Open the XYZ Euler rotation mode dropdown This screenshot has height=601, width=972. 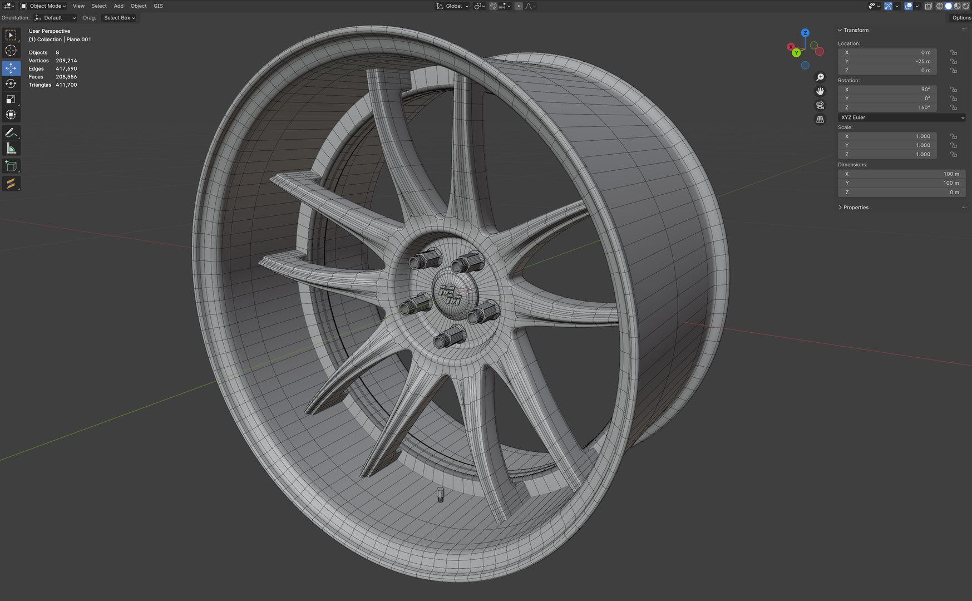(901, 117)
